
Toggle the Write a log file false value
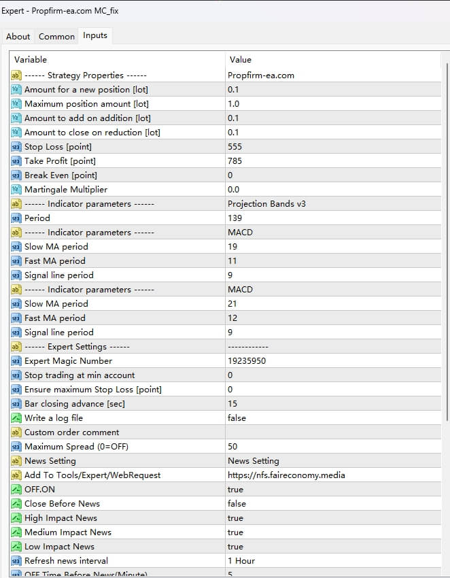(237, 418)
